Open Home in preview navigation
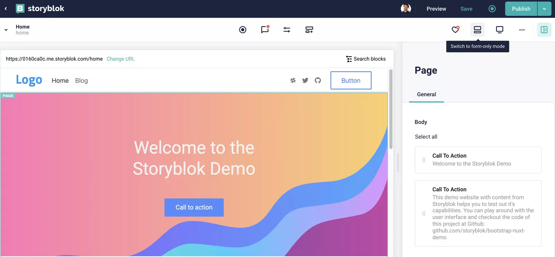This screenshot has width=555, height=257. point(60,81)
